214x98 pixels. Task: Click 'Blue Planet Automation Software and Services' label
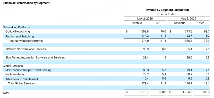(35, 57)
